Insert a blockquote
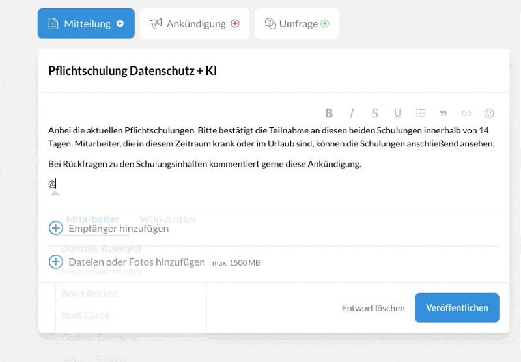The height and width of the screenshot is (362, 521). coord(444,113)
